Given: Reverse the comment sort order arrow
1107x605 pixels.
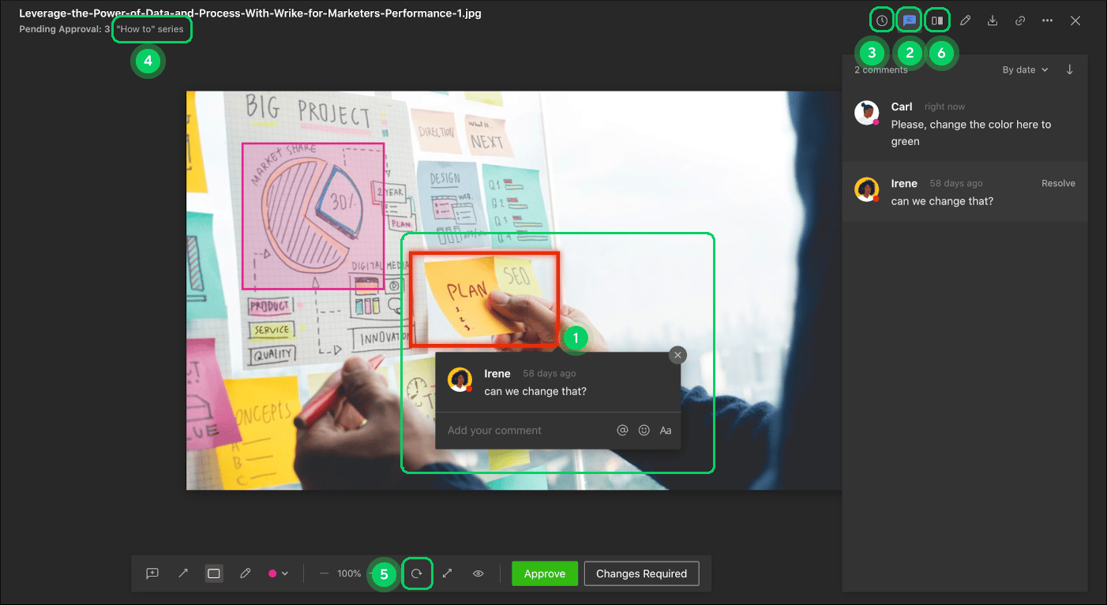Looking at the screenshot, I should (x=1069, y=69).
